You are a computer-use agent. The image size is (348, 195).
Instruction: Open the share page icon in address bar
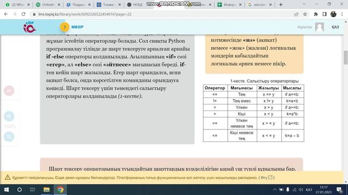point(296,14)
